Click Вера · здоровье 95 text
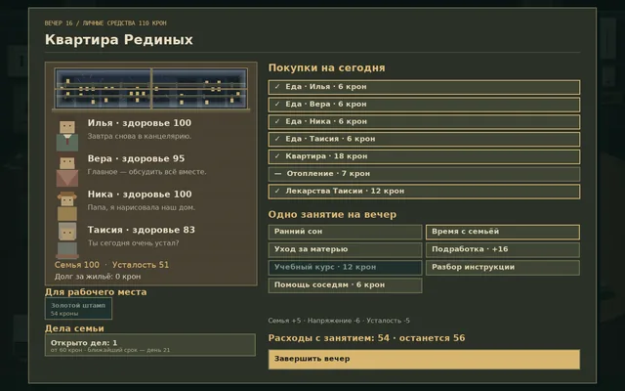Screen dimensions: 625x391 click(136, 158)
